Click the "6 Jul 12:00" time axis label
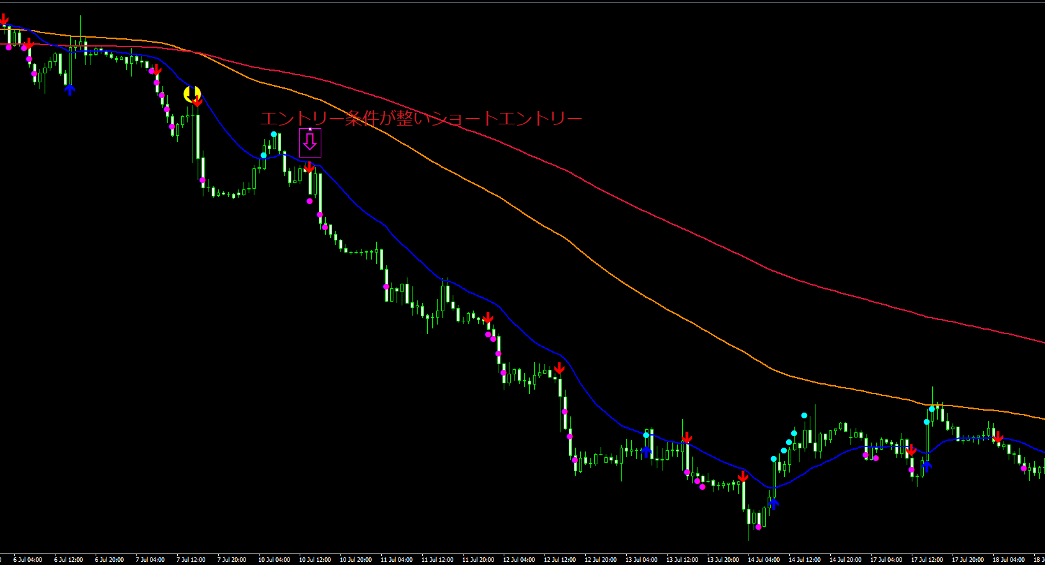The width and height of the screenshot is (1045, 565). click(x=69, y=560)
